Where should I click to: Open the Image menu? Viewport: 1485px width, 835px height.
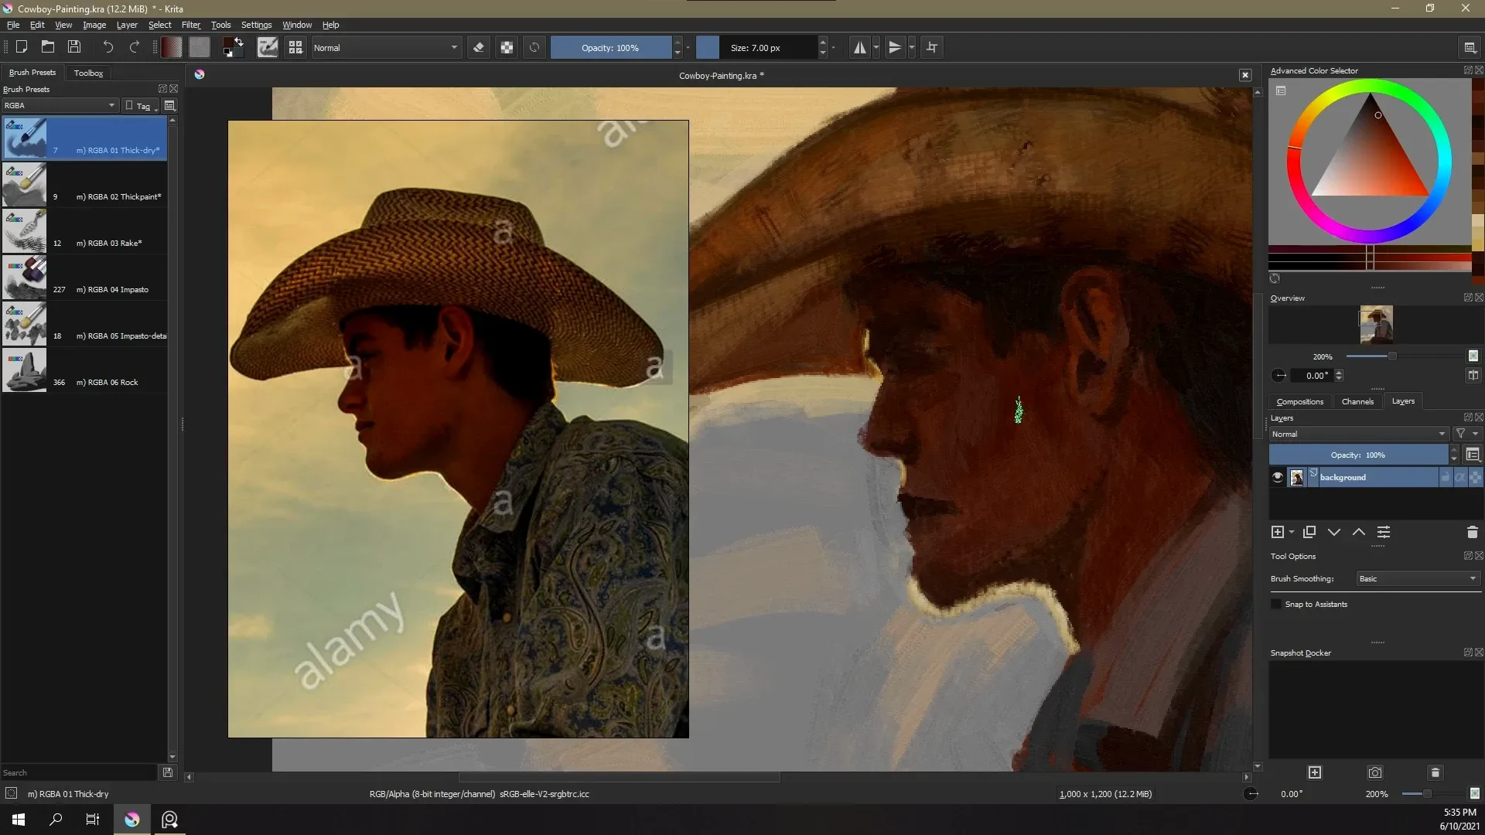94,25
